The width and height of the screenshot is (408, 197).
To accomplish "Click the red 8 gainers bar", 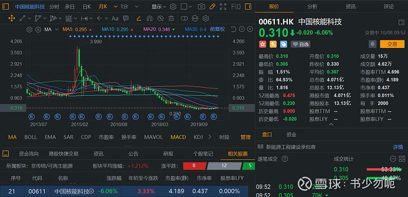I will tap(194, 165).
